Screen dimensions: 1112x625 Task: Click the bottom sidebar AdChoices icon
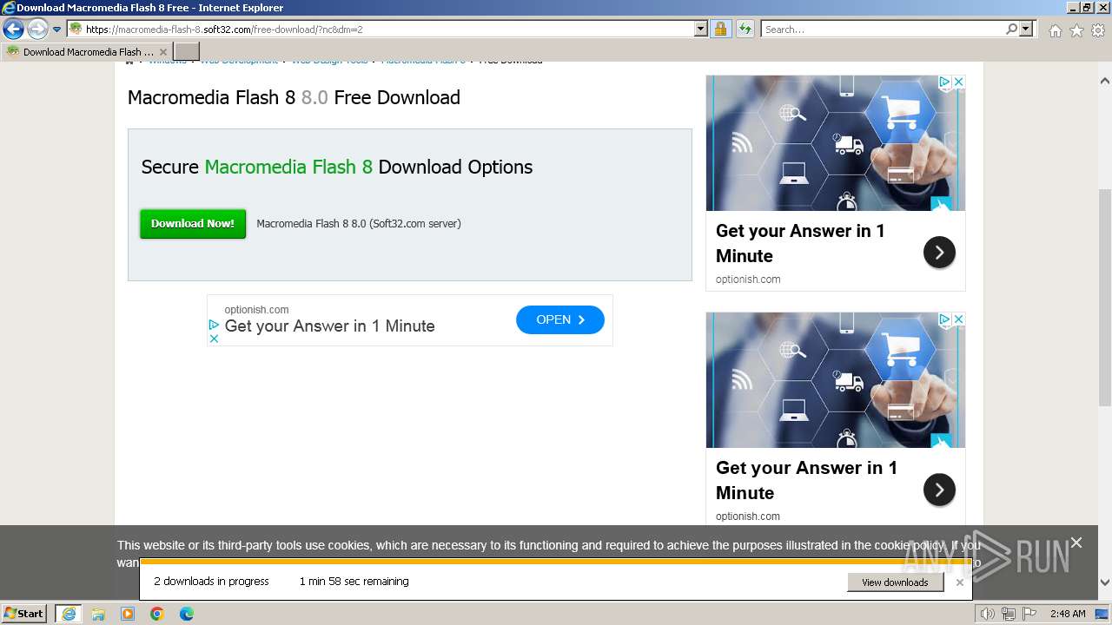click(945, 319)
